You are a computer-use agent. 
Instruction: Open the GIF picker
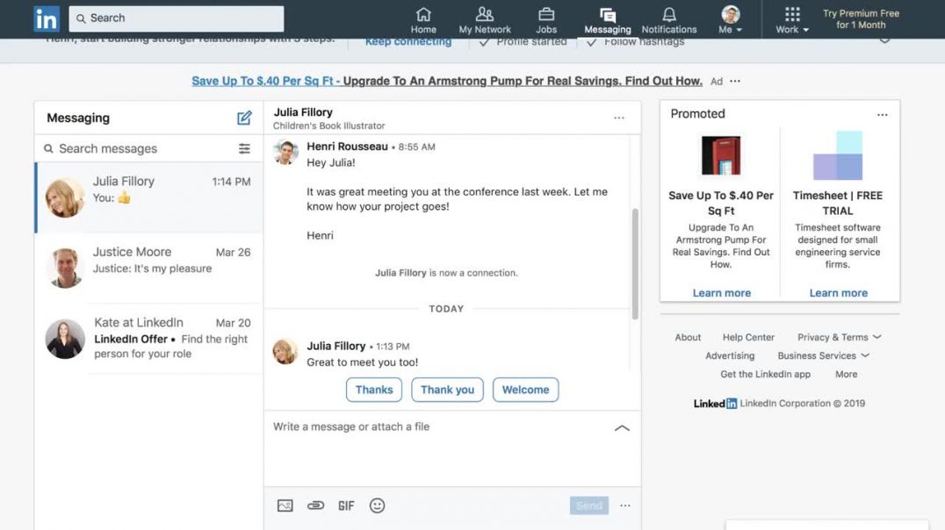(346, 506)
